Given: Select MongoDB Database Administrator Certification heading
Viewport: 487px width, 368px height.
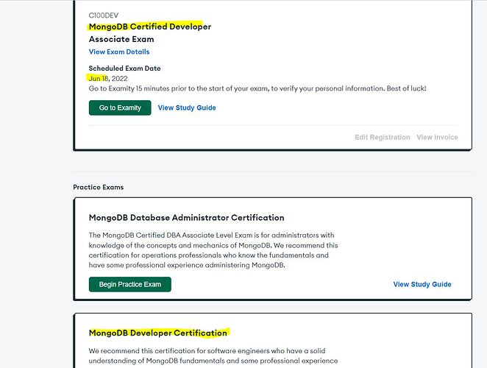Looking at the screenshot, I should (x=186, y=218).
